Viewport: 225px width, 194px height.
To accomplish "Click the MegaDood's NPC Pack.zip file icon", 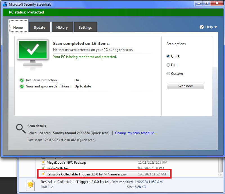I will (43, 162).
